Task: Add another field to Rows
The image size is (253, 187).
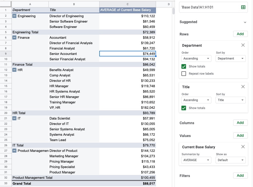Action: [240, 34]
